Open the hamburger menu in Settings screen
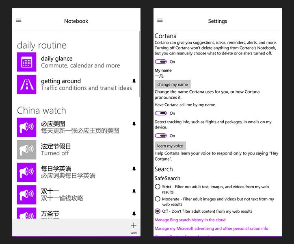 [160, 20]
